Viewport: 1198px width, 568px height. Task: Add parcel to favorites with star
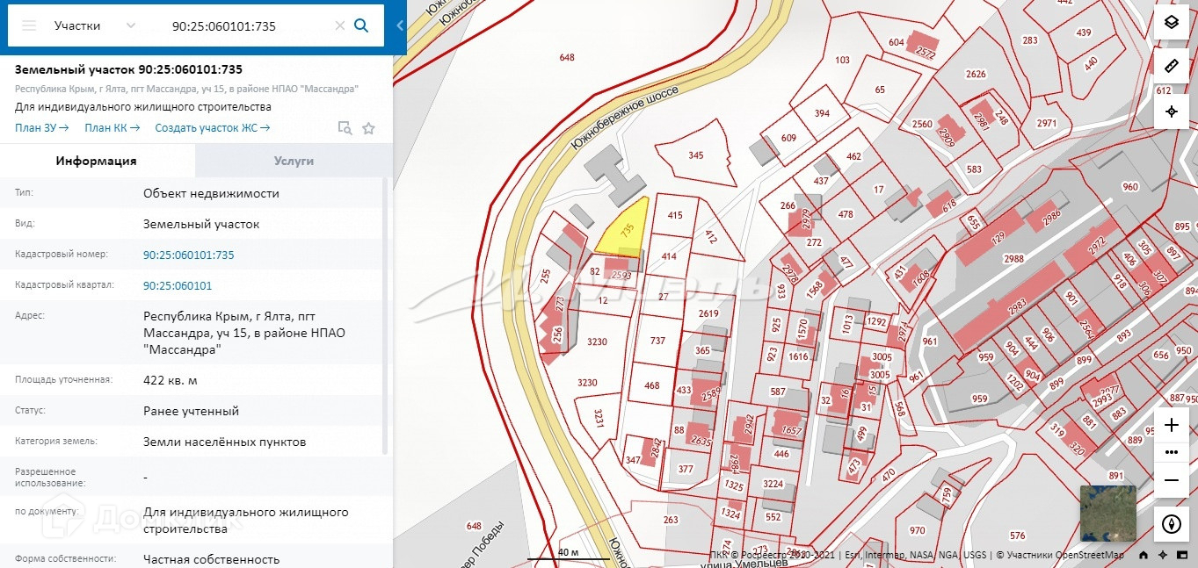pyautogui.click(x=368, y=128)
